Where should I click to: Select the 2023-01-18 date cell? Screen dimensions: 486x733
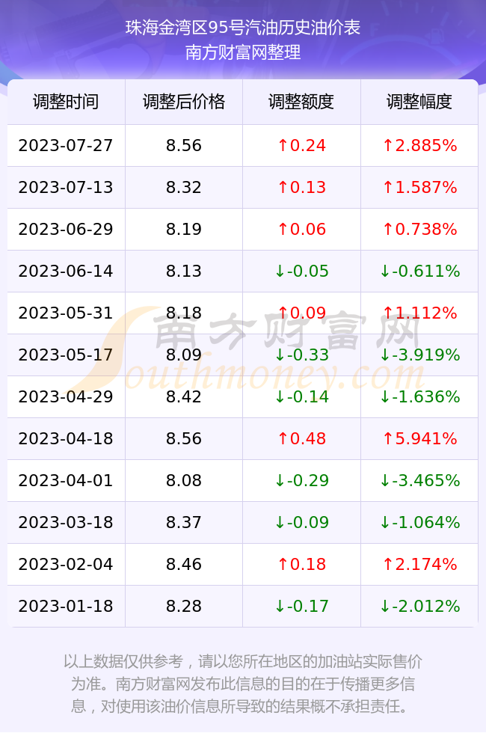(66, 607)
